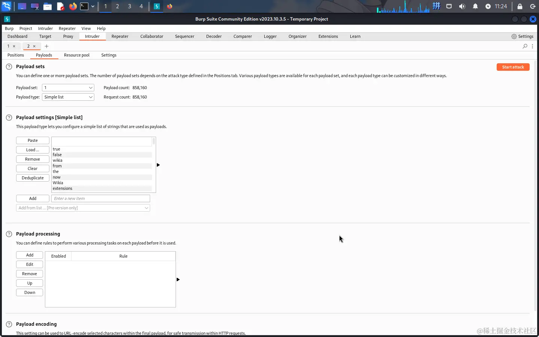Image resolution: width=539 pixels, height=337 pixels.
Task: Click the Down button for processing rules
Action: point(30,292)
